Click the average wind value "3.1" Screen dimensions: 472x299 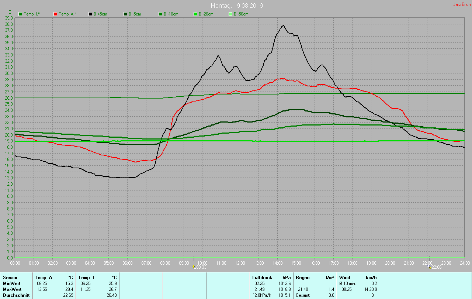pyautogui.click(x=374, y=295)
